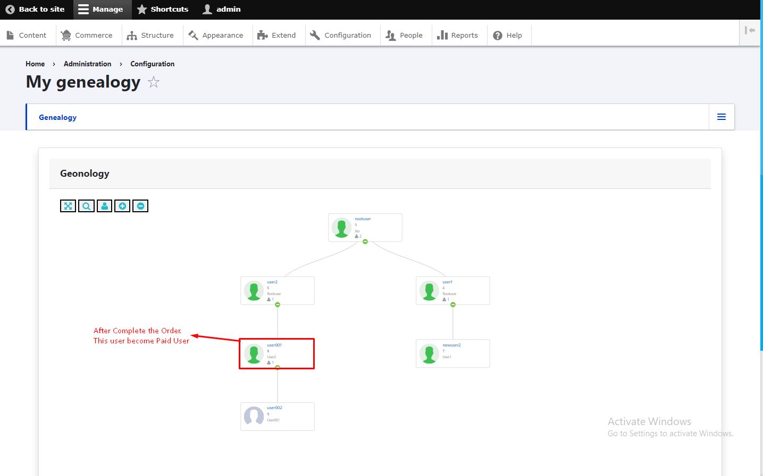Click sponsor text User001 in user002 card
The height and width of the screenshot is (476, 763).
(x=273, y=420)
